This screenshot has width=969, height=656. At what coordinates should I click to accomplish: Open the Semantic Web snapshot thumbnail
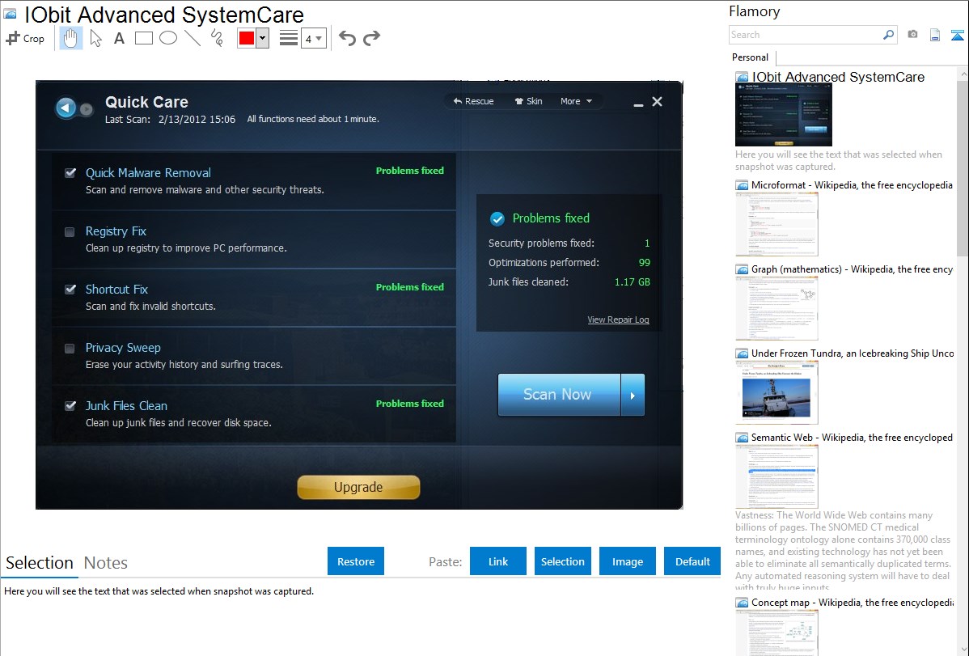[x=776, y=476]
